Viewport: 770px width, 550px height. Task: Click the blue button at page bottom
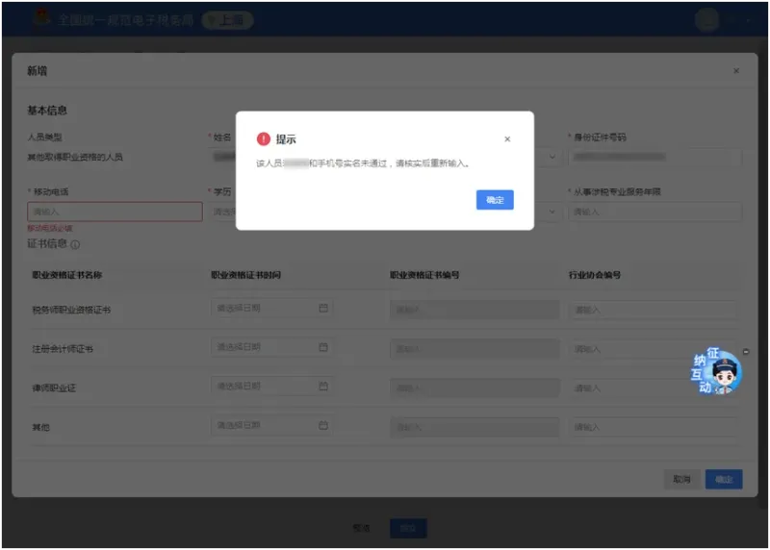pyautogui.click(x=408, y=528)
